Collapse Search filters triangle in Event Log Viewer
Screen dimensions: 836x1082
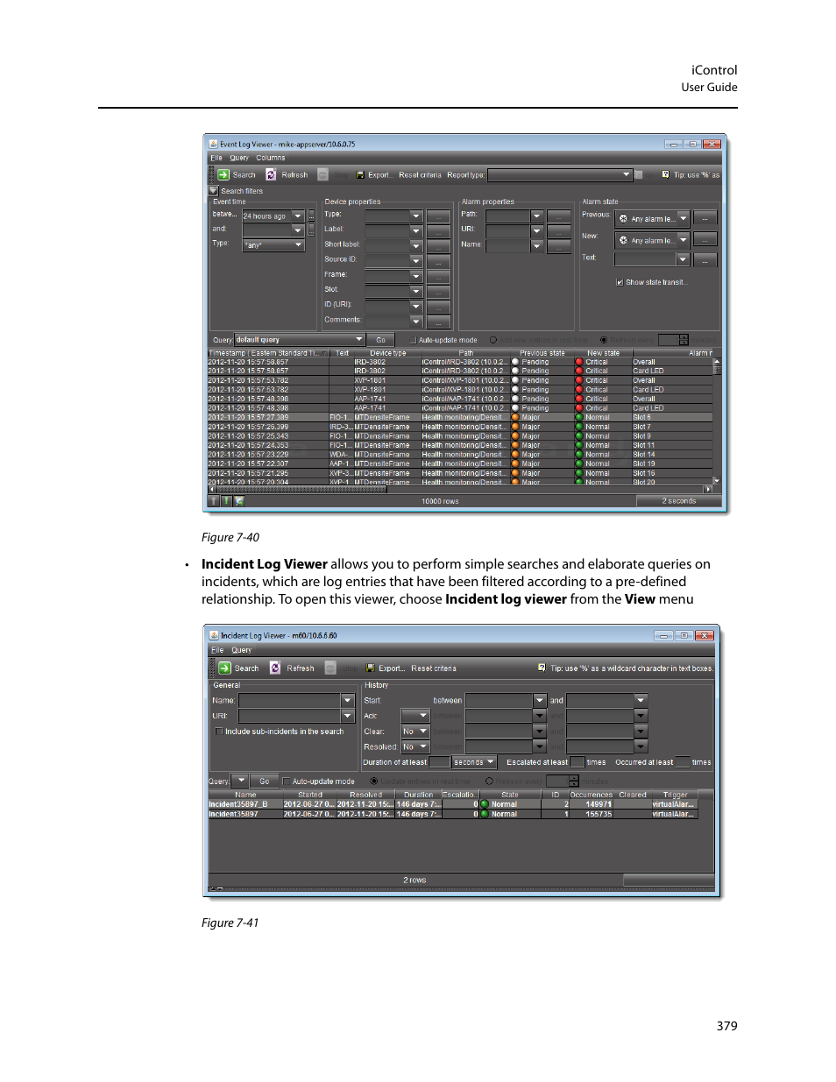click(213, 190)
